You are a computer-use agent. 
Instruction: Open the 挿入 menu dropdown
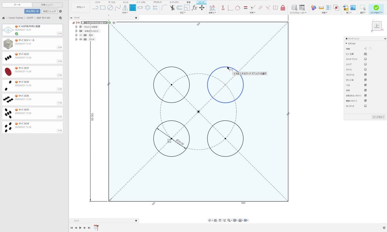coord(349,13)
